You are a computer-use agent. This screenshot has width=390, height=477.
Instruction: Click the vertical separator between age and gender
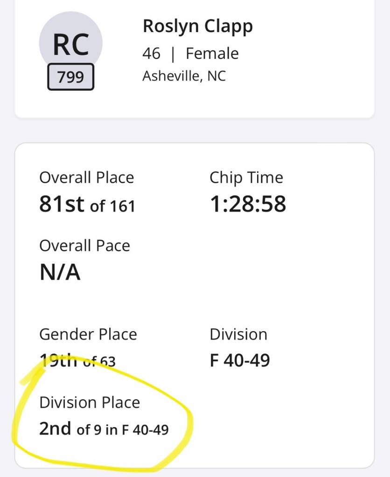[x=173, y=54]
